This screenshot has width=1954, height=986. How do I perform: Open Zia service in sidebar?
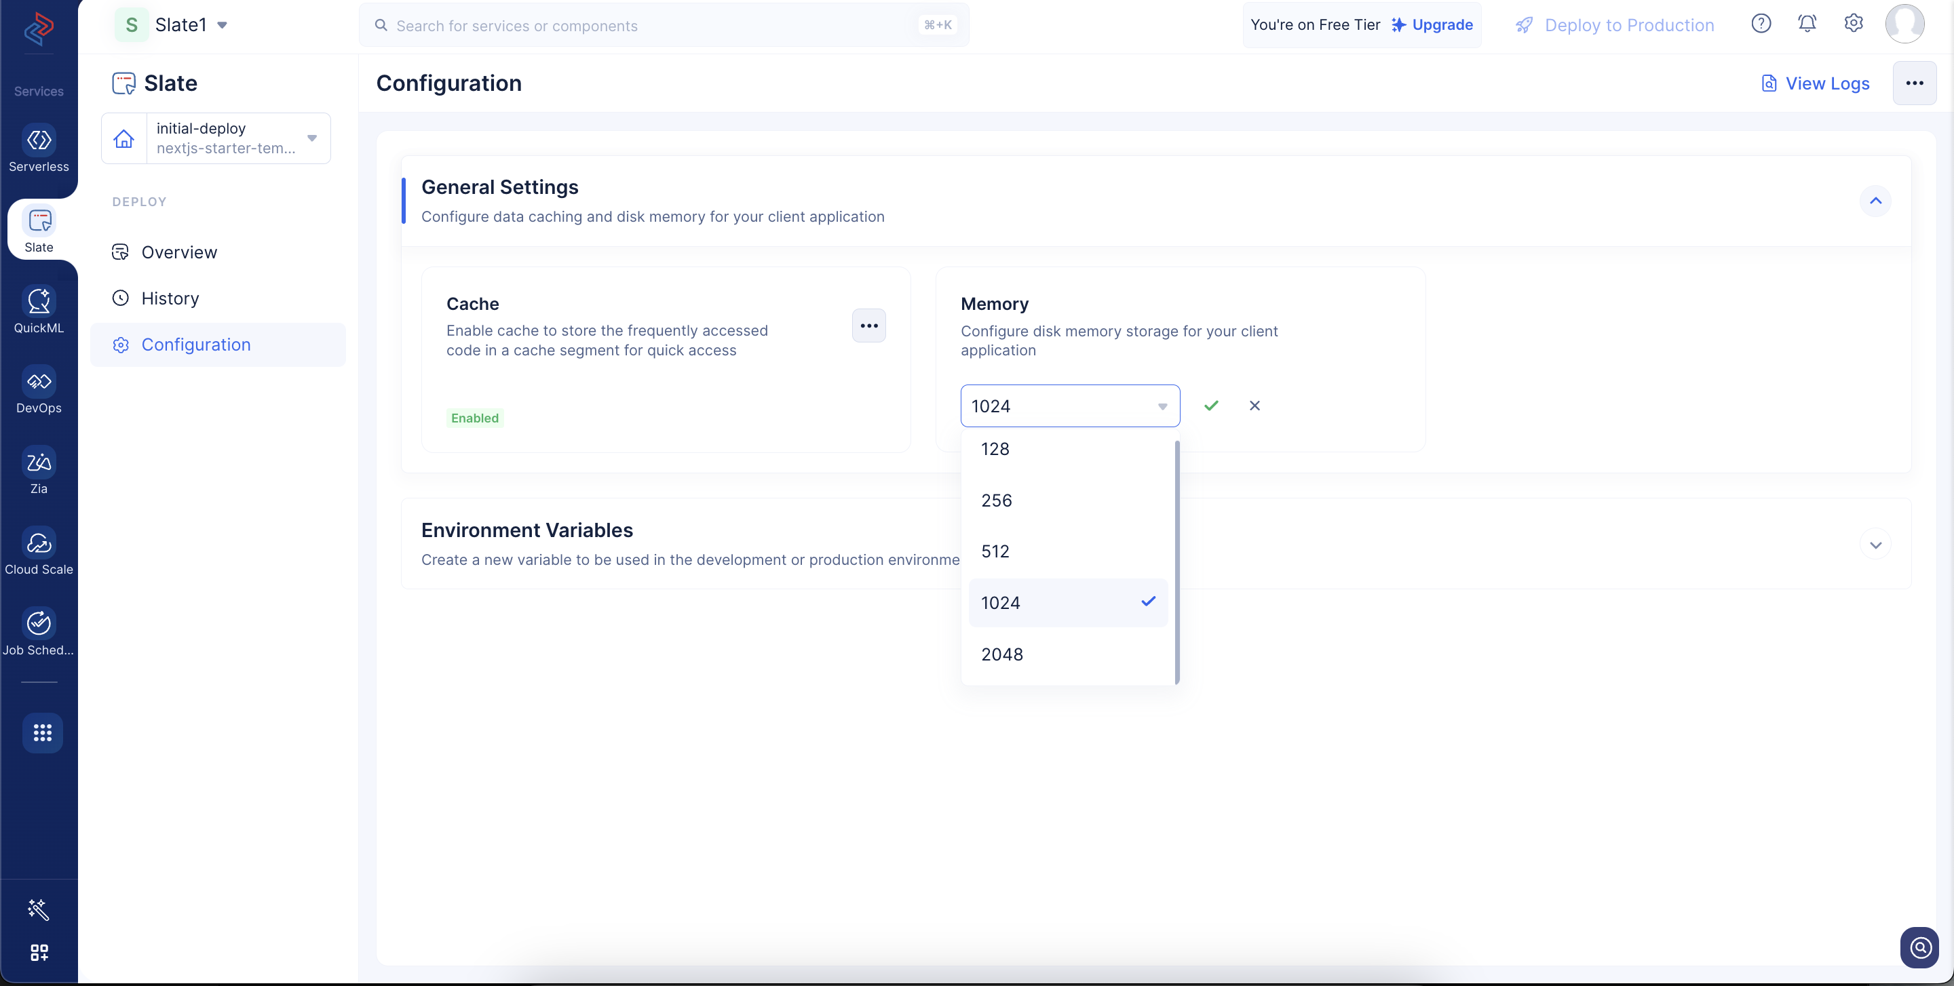pos(39,462)
